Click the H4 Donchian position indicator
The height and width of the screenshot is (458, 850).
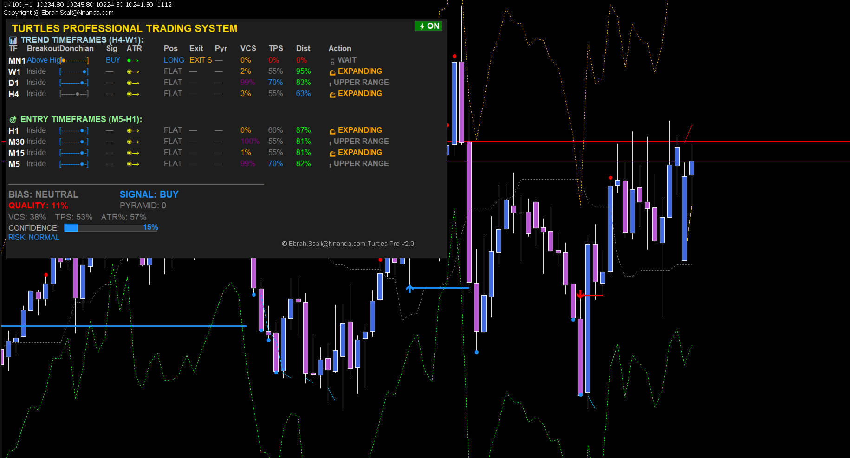pos(74,94)
